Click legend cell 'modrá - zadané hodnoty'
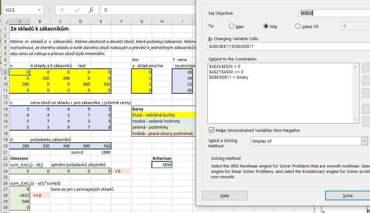Screen dimensions: 370x213 pos(164,121)
